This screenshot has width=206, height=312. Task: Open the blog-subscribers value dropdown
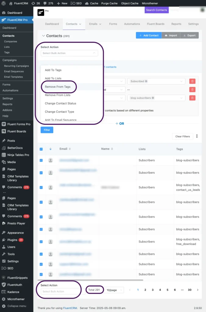point(156,98)
